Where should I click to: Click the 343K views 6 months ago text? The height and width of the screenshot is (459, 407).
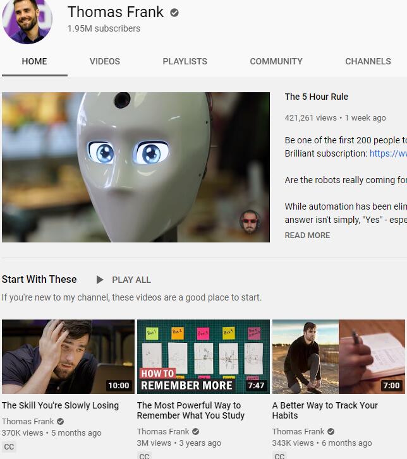click(322, 443)
